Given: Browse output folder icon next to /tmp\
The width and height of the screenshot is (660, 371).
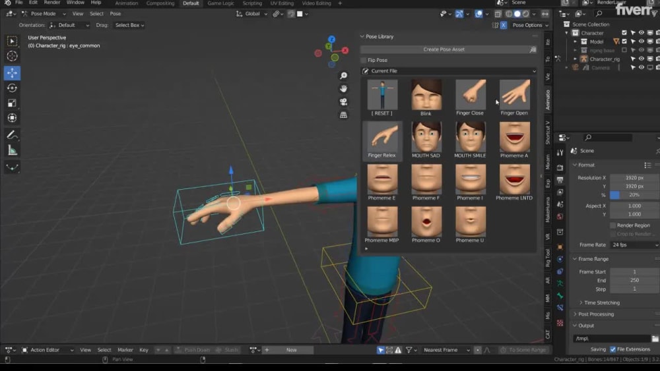Looking at the screenshot, I should point(655,338).
